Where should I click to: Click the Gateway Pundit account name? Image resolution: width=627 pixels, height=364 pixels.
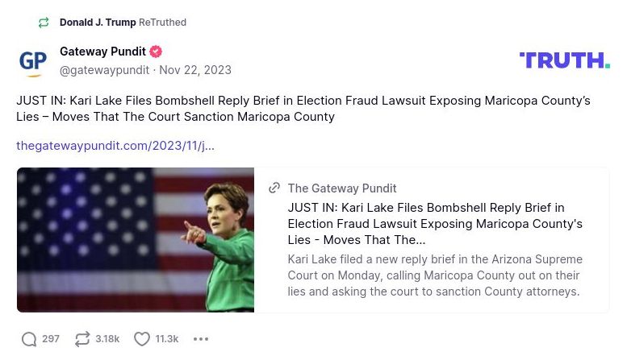point(102,52)
